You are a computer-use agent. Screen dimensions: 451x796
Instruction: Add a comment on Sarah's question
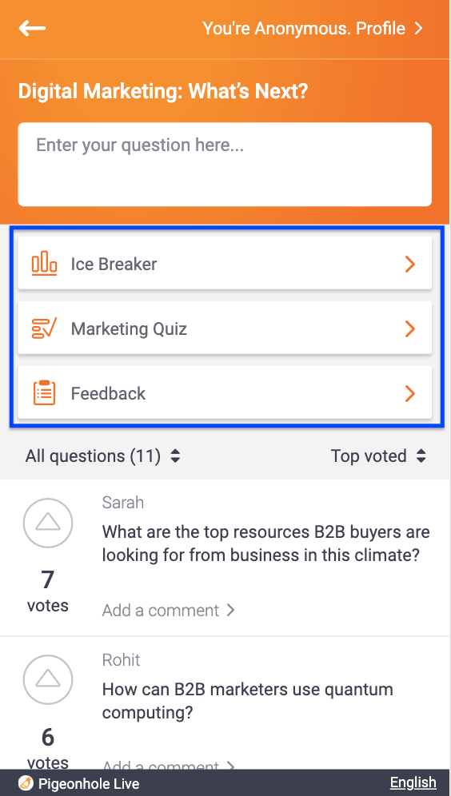(168, 610)
